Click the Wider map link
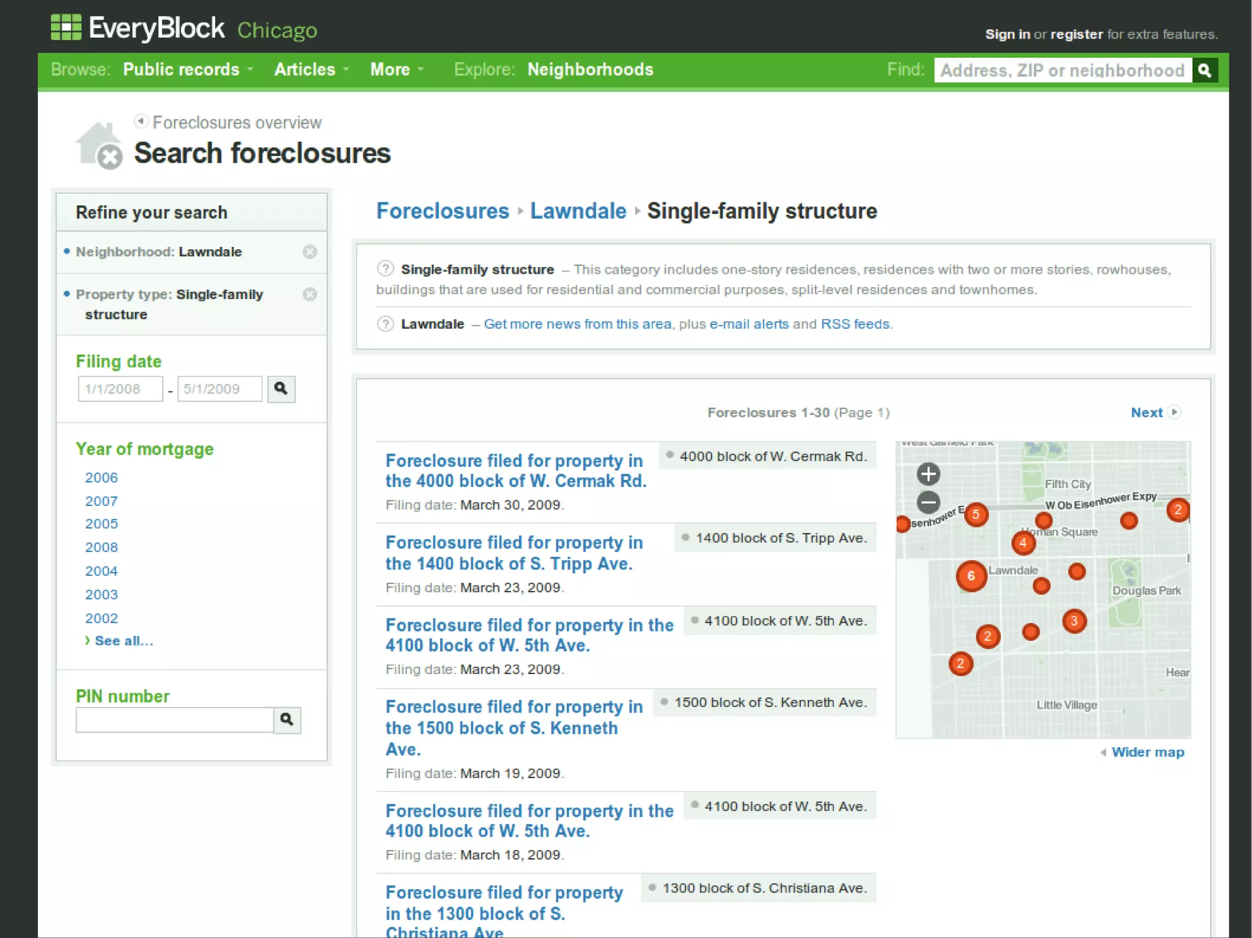This screenshot has height=938, width=1252. pyautogui.click(x=1147, y=752)
